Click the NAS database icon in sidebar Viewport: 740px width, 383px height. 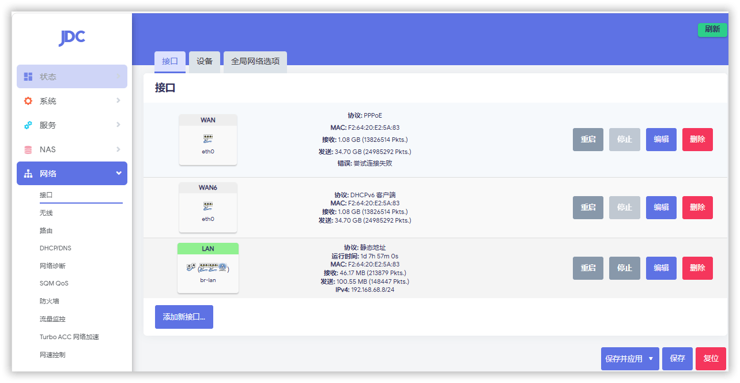(x=28, y=149)
